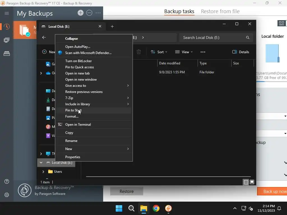Viewport: 287px width, 215px height.
Task: Select Scan with Microsoft Defender...
Action: coord(94,53)
